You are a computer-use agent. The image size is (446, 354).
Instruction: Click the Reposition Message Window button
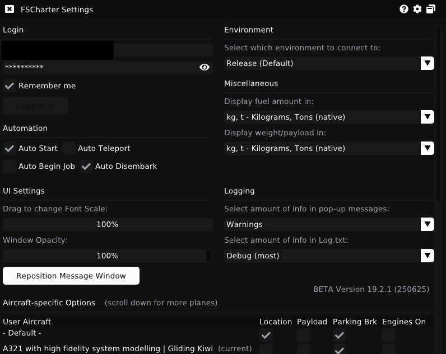click(x=71, y=276)
